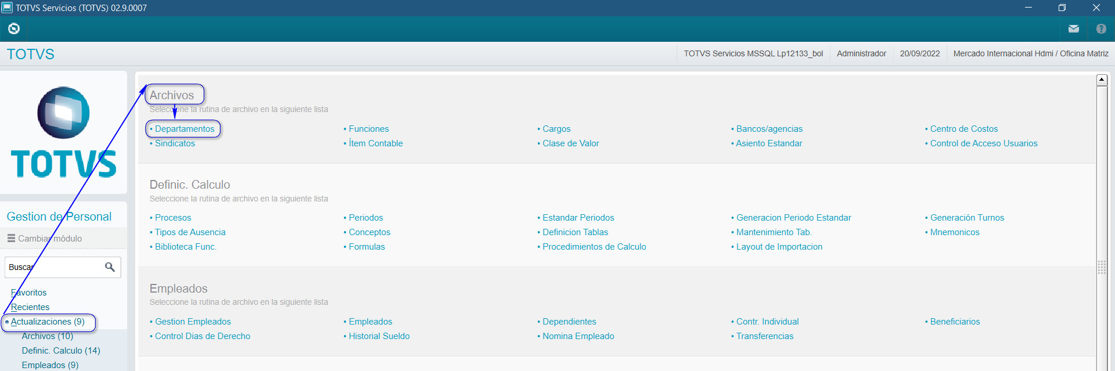Open Ítem Contable routine
Image resolution: width=1115 pixels, height=371 pixels.
[376, 143]
